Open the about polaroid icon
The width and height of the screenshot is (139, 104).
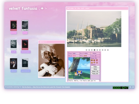click(14, 64)
